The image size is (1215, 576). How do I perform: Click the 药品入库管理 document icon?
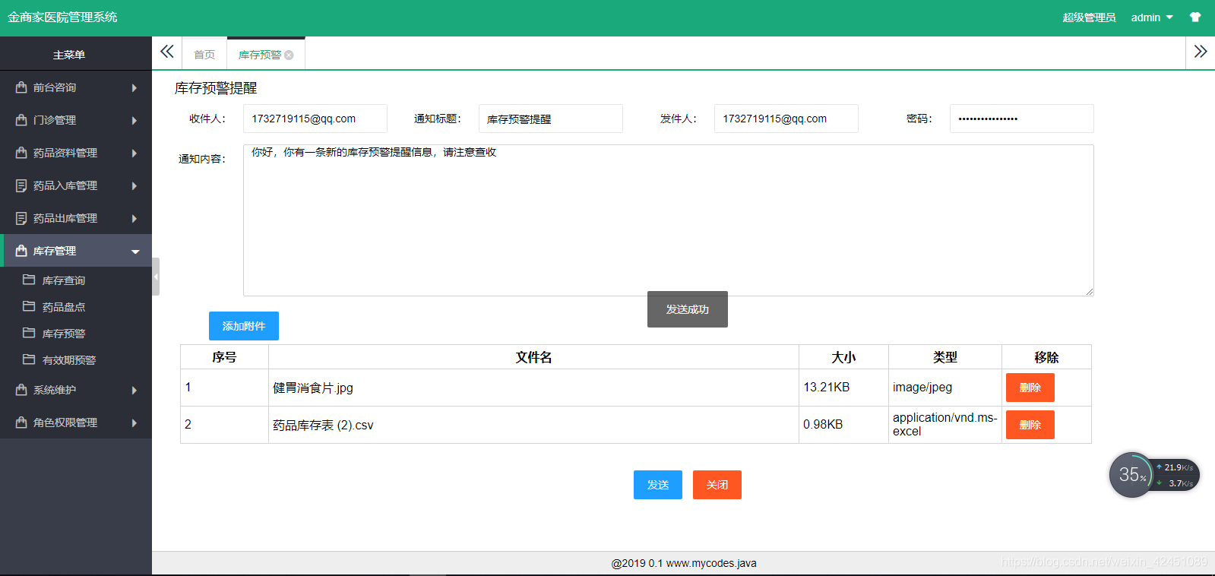[x=21, y=185]
